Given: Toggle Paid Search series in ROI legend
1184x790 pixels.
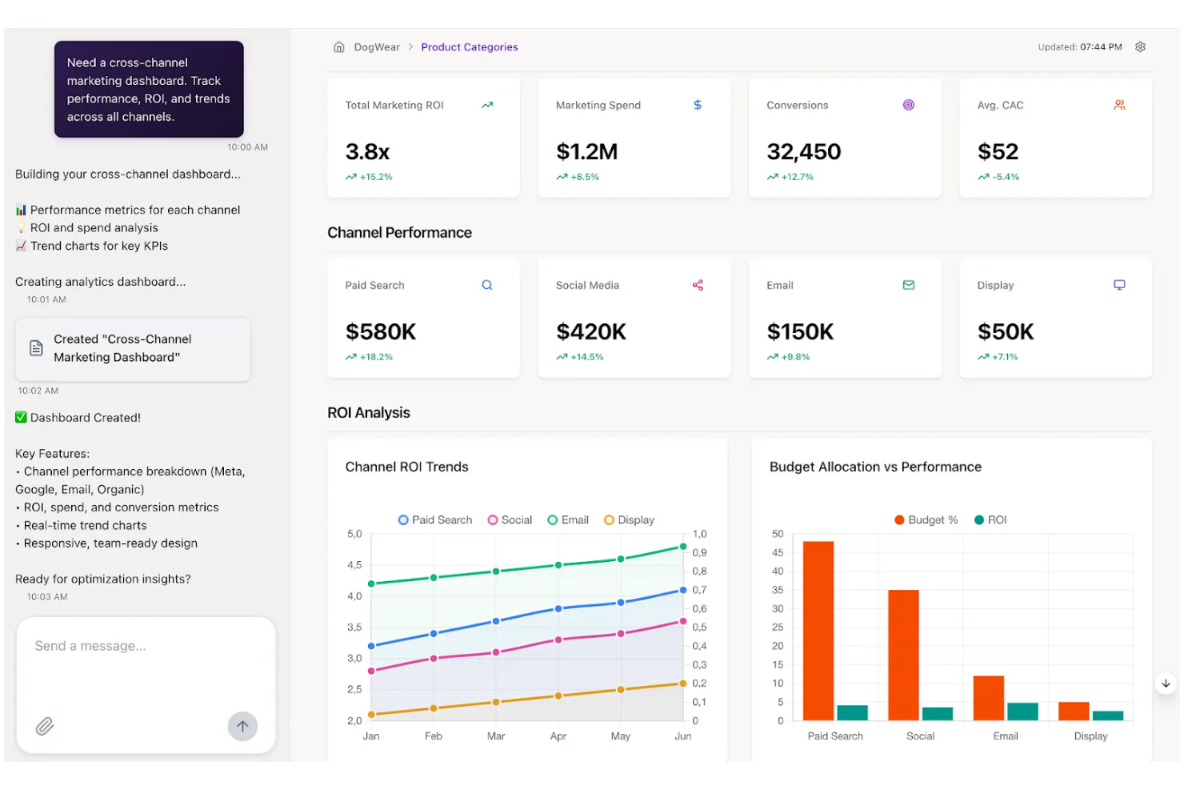Looking at the screenshot, I should coord(435,520).
